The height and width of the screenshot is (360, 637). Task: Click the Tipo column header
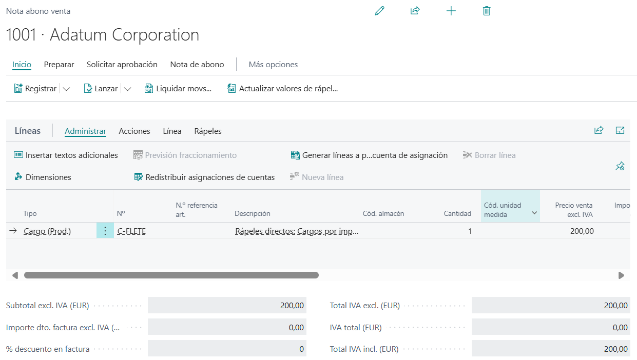[30, 213]
